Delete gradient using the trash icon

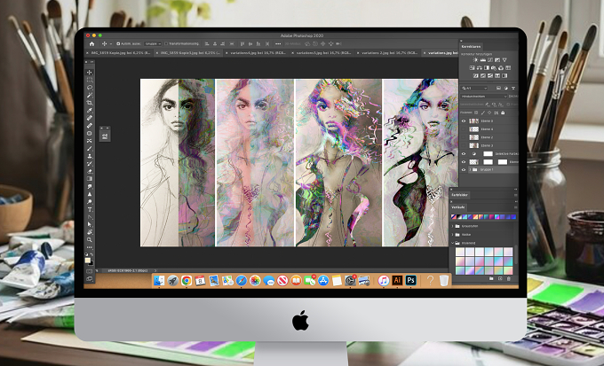tap(508, 278)
